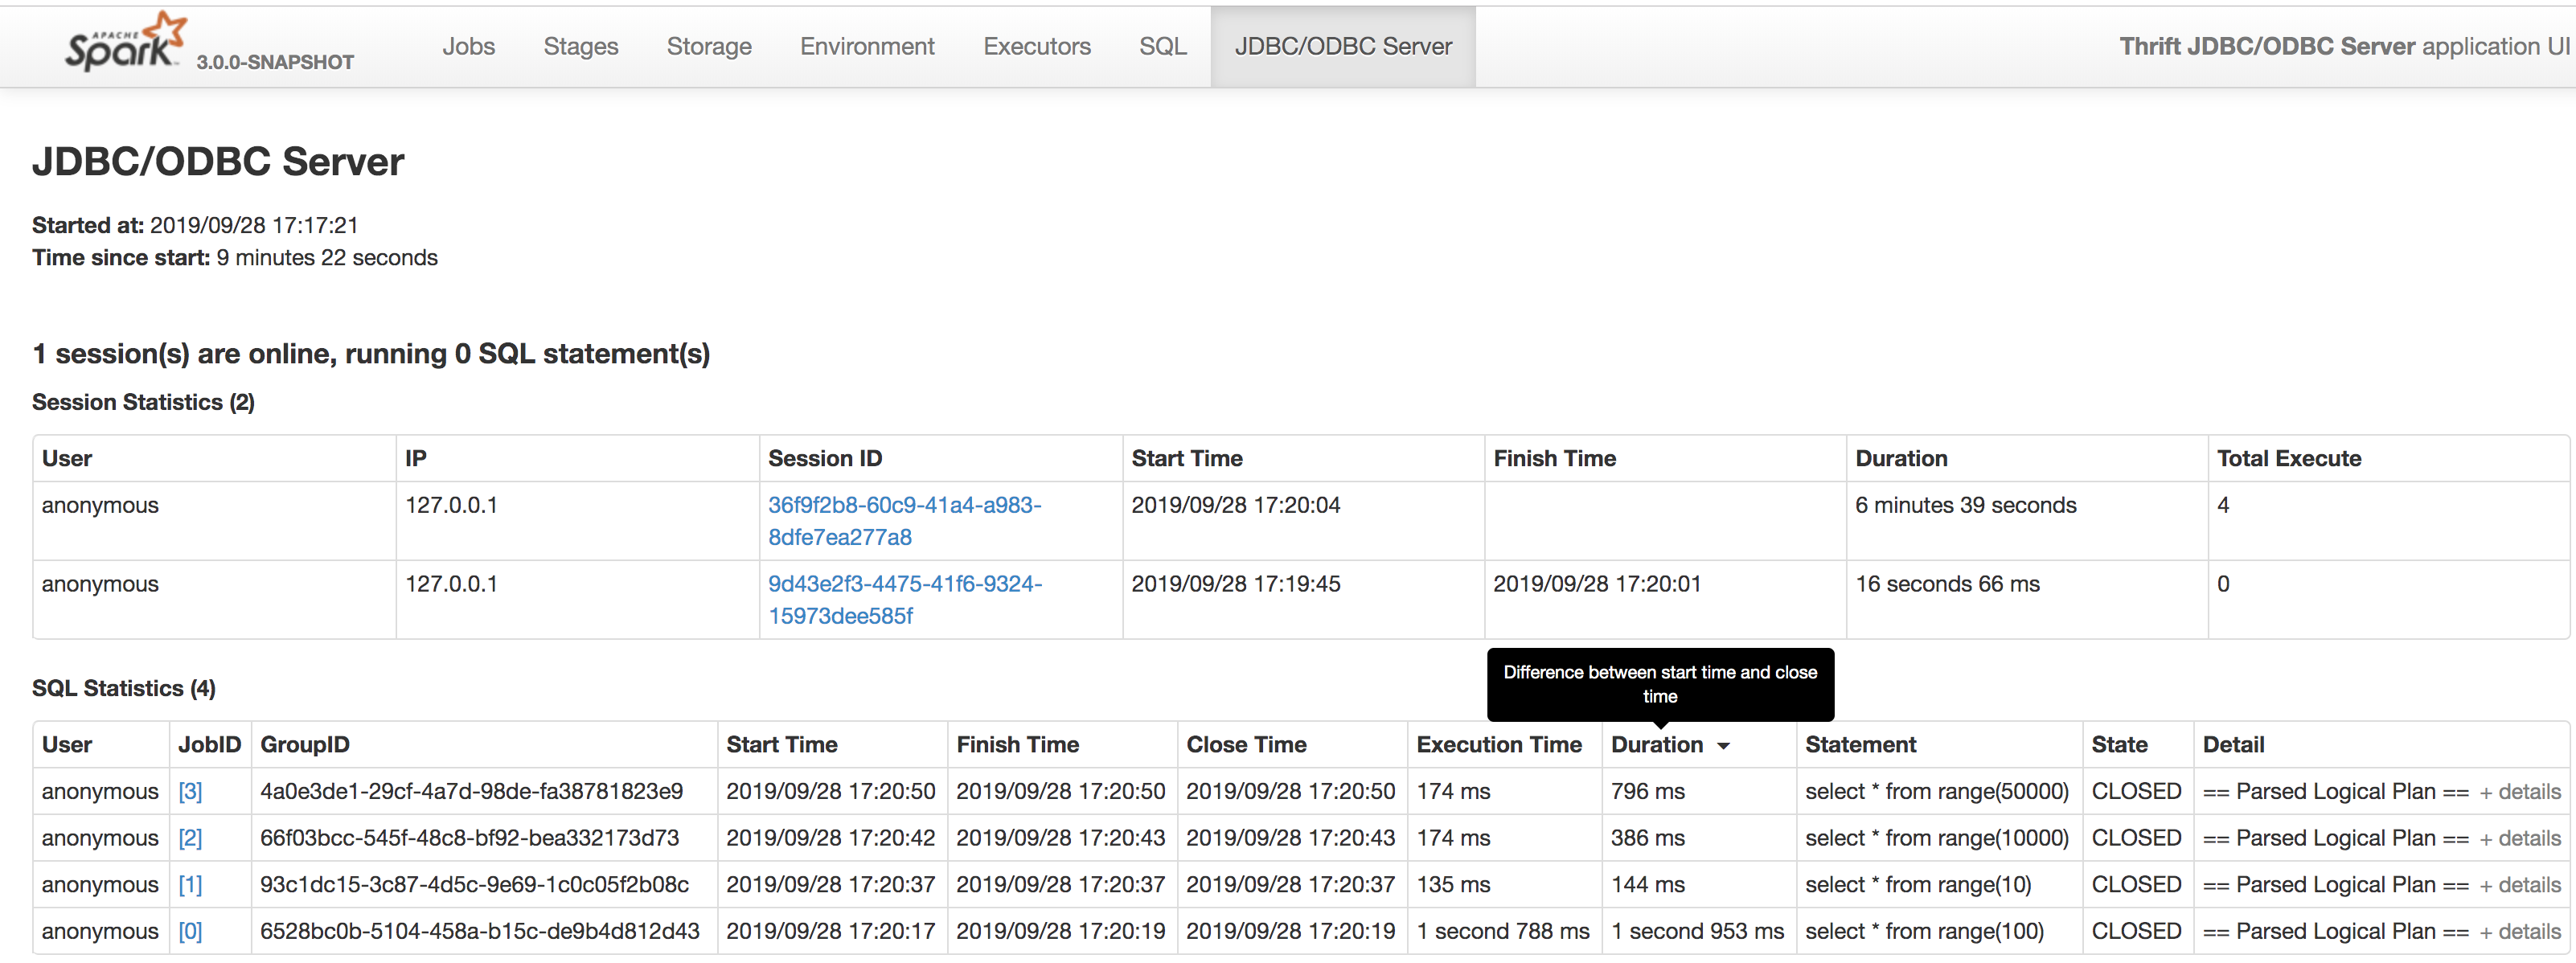This screenshot has width=2576, height=963.
Task: Open job link [2]
Action: click(x=190, y=838)
